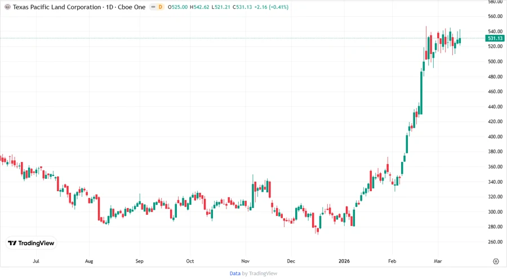Click the high value H542.62
Screen dimensions: 507x280
[199, 7]
